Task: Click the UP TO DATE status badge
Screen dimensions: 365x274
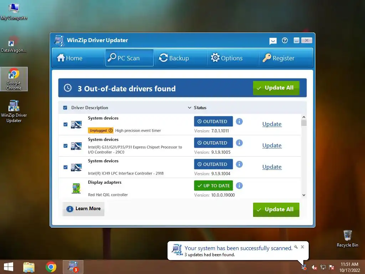Action: pyautogui.click(x=214, y=186)
